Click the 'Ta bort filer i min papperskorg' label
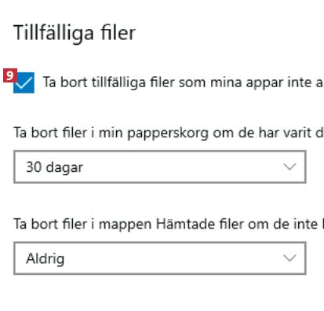This screenshot has height=311, width=324. pos(169,133)
